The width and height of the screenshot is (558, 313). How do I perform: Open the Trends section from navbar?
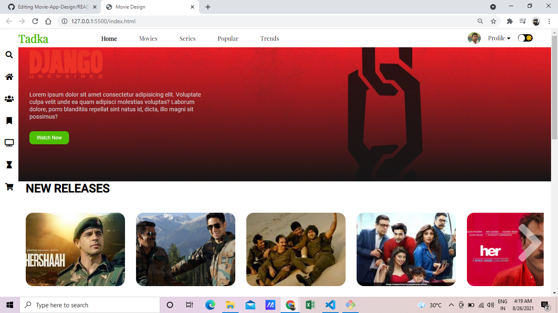click(270, 38)
